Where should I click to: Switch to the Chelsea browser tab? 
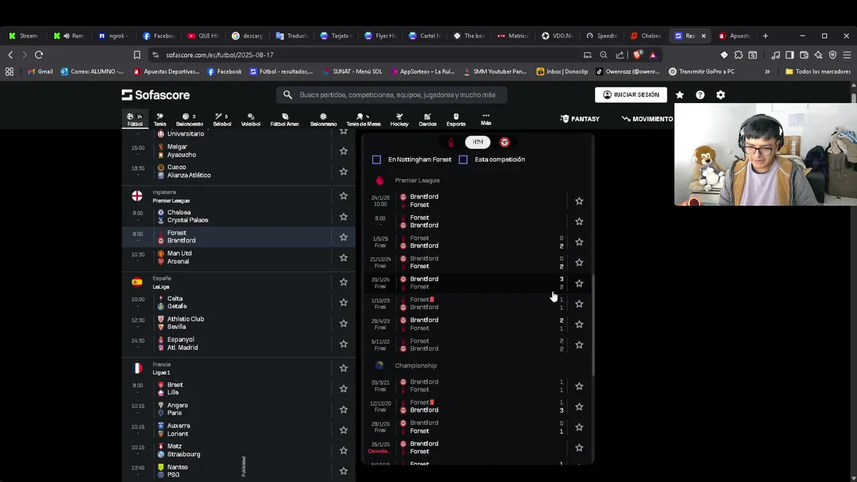646,36
